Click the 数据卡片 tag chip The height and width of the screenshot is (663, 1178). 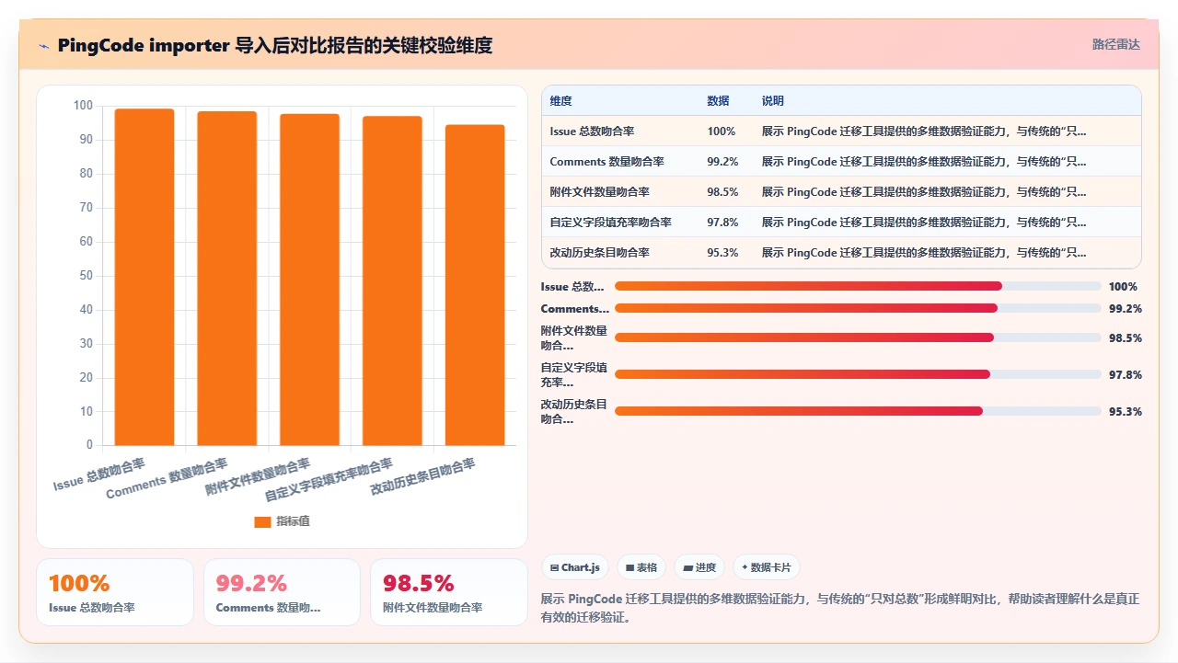coord(767,567)
